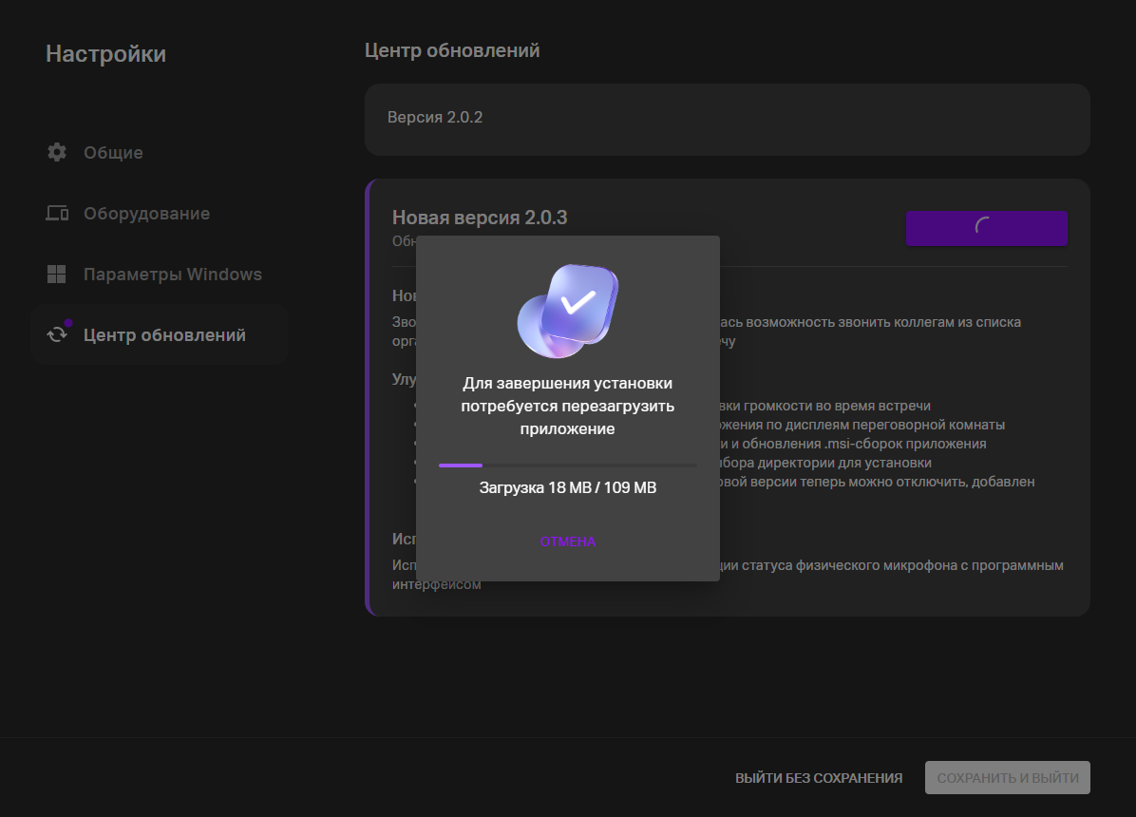Viewport: 1136px width, 817px height.
Task: Switch to the Оборудование section
Action: pyautogui.click(x=146, y=214)
